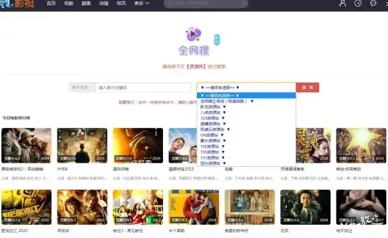Choose the 123资源站 option
Image resolution: width=388 pixels, height=238 pixels.
pos(246,118)
